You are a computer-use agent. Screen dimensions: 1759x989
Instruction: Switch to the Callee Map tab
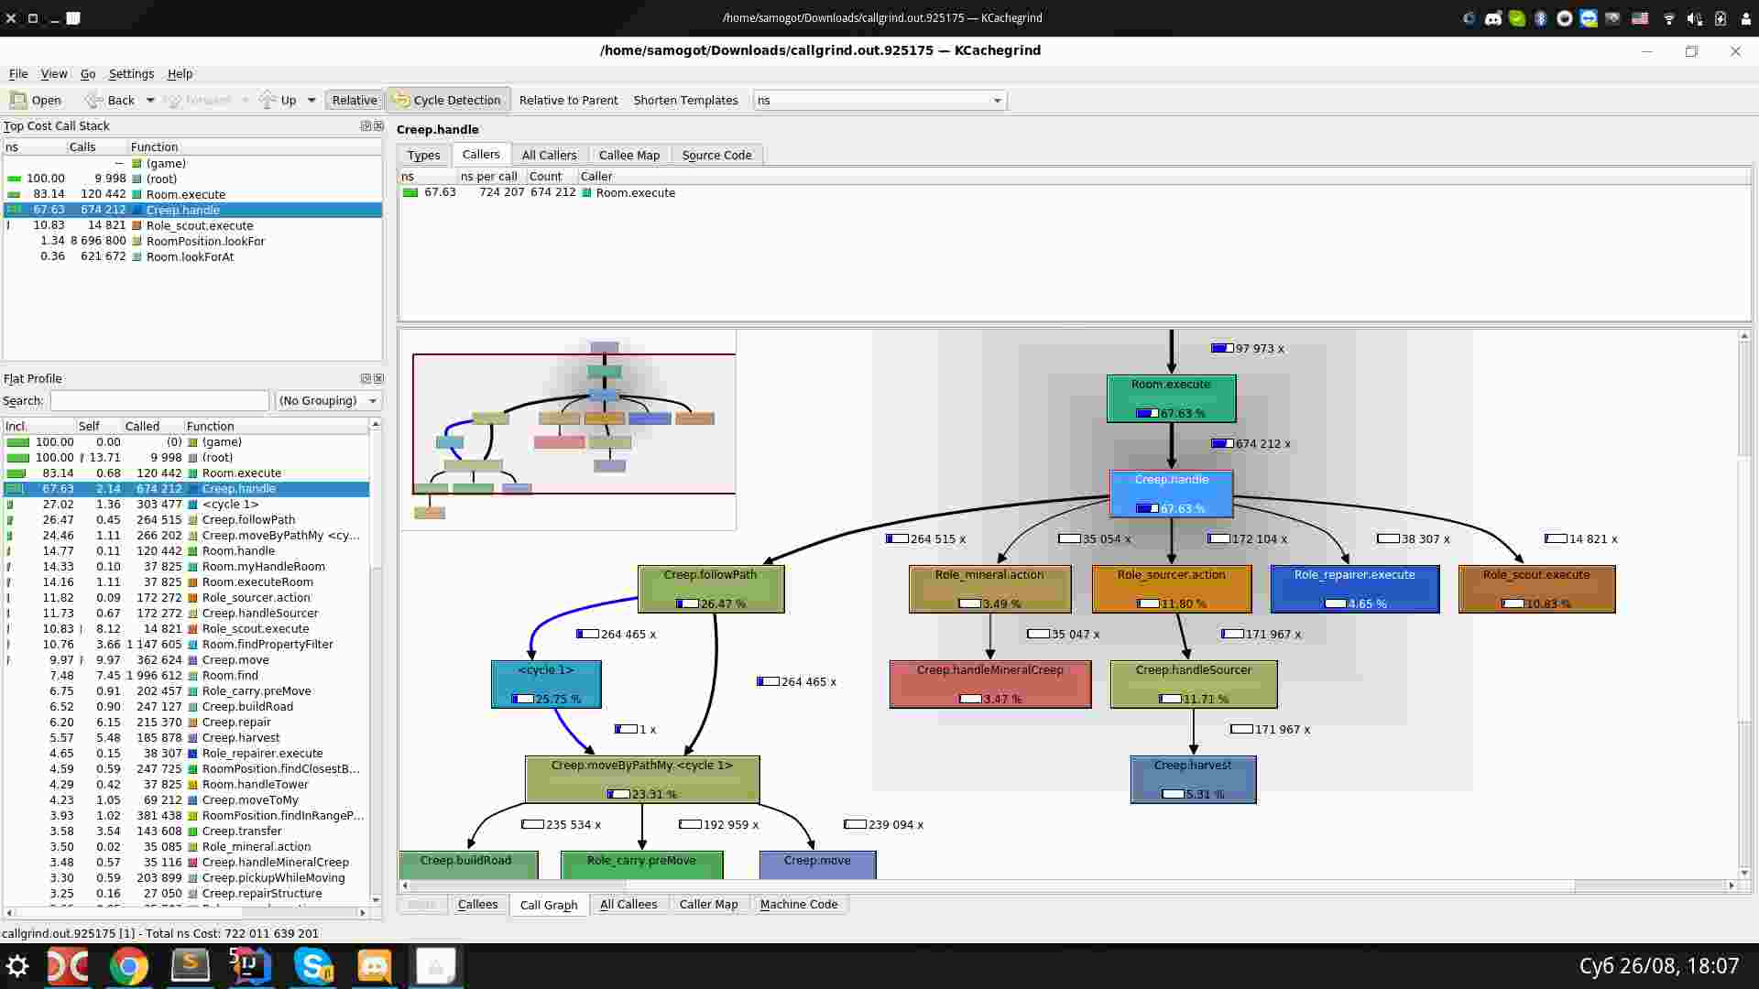pyautogui.click(x=628, y=155)
